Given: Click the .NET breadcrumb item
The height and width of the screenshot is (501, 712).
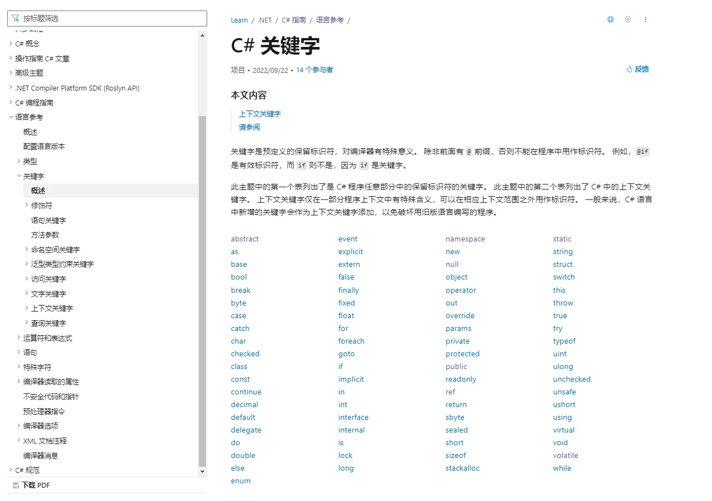Looking at the screenshot, I should click(264, 20).
